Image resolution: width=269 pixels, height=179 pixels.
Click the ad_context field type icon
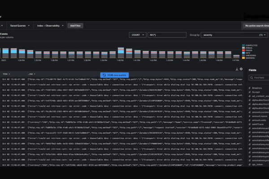tap(250, 96)
